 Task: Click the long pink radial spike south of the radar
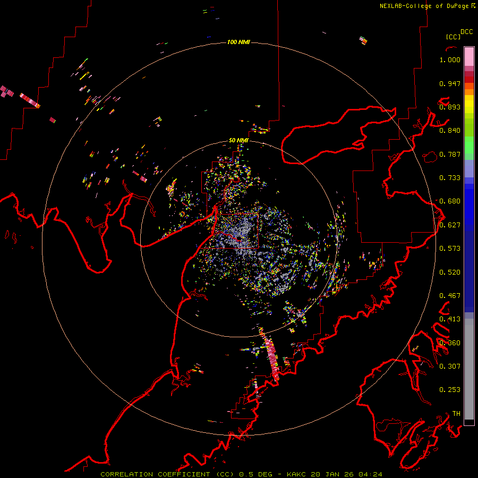(x=271, y=357)
